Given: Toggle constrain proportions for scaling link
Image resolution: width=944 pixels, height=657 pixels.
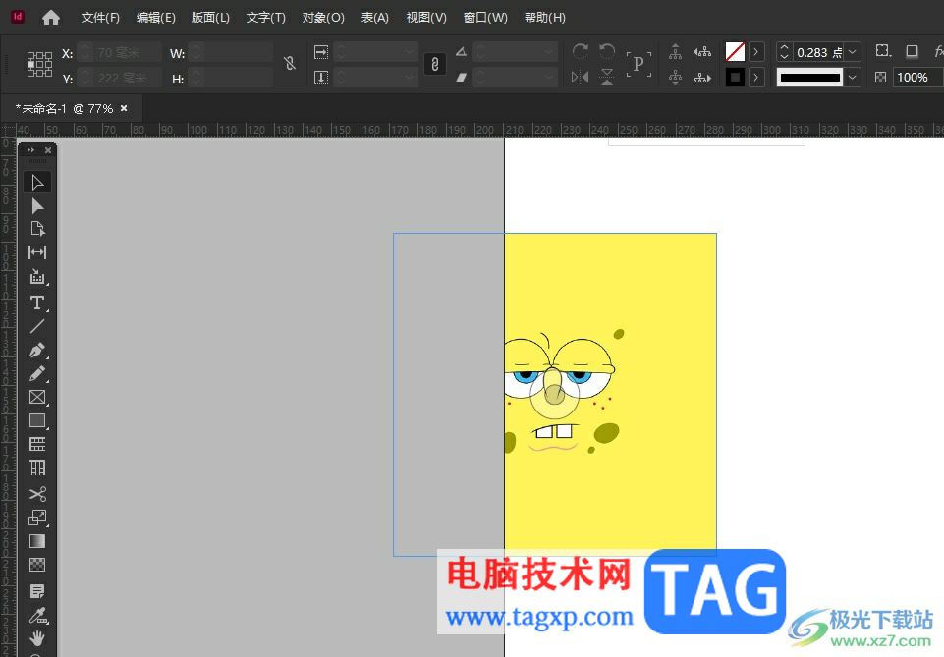Looking at the screenshot, I should pos(435,64).
